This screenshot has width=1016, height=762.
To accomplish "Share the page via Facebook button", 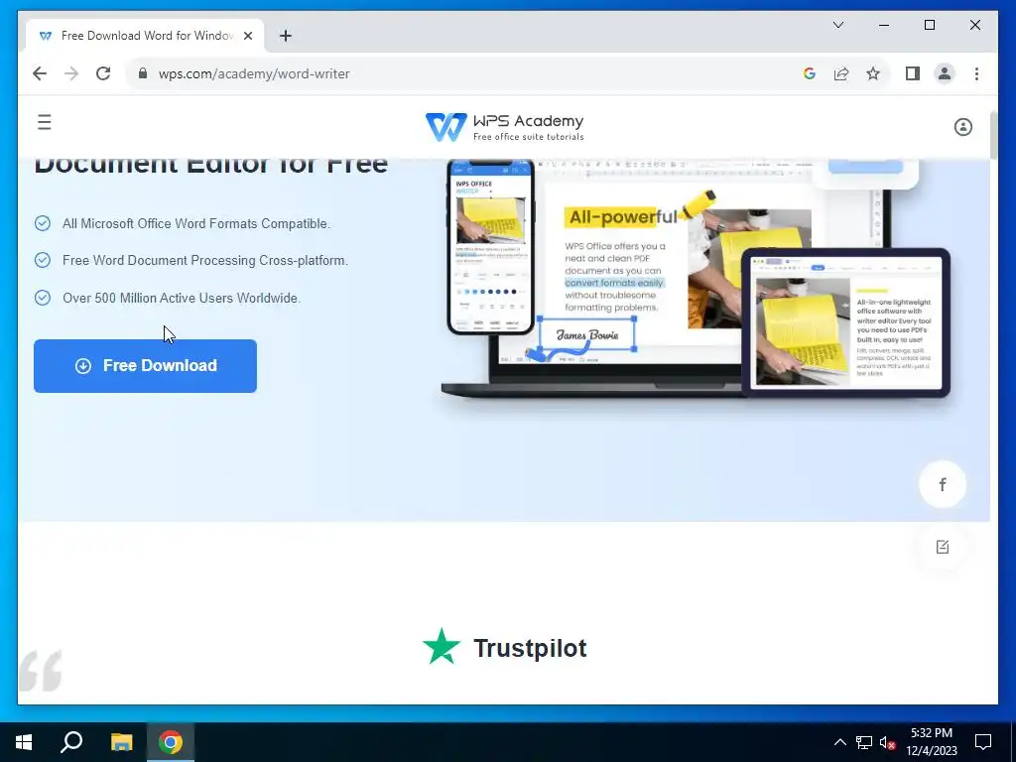I will coord(943,484).
